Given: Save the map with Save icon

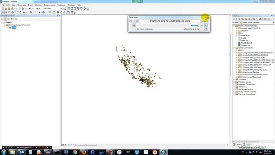Looking at the screenshot, I should (x=9, y=9).
